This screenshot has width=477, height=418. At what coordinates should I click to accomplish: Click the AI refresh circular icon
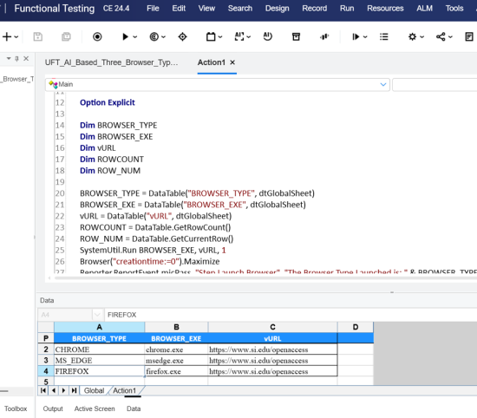(x=267, y=36)
